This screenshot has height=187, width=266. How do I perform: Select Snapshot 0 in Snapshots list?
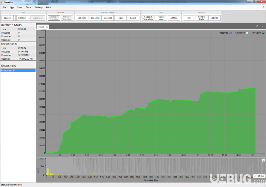[18, 70]
